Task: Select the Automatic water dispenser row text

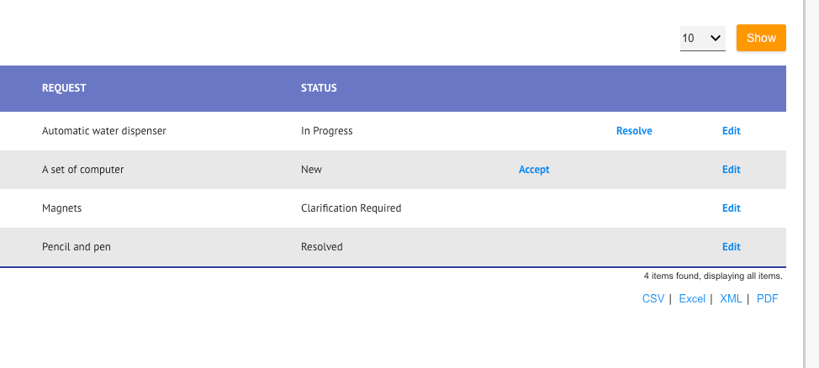Action: click(104, 131)
